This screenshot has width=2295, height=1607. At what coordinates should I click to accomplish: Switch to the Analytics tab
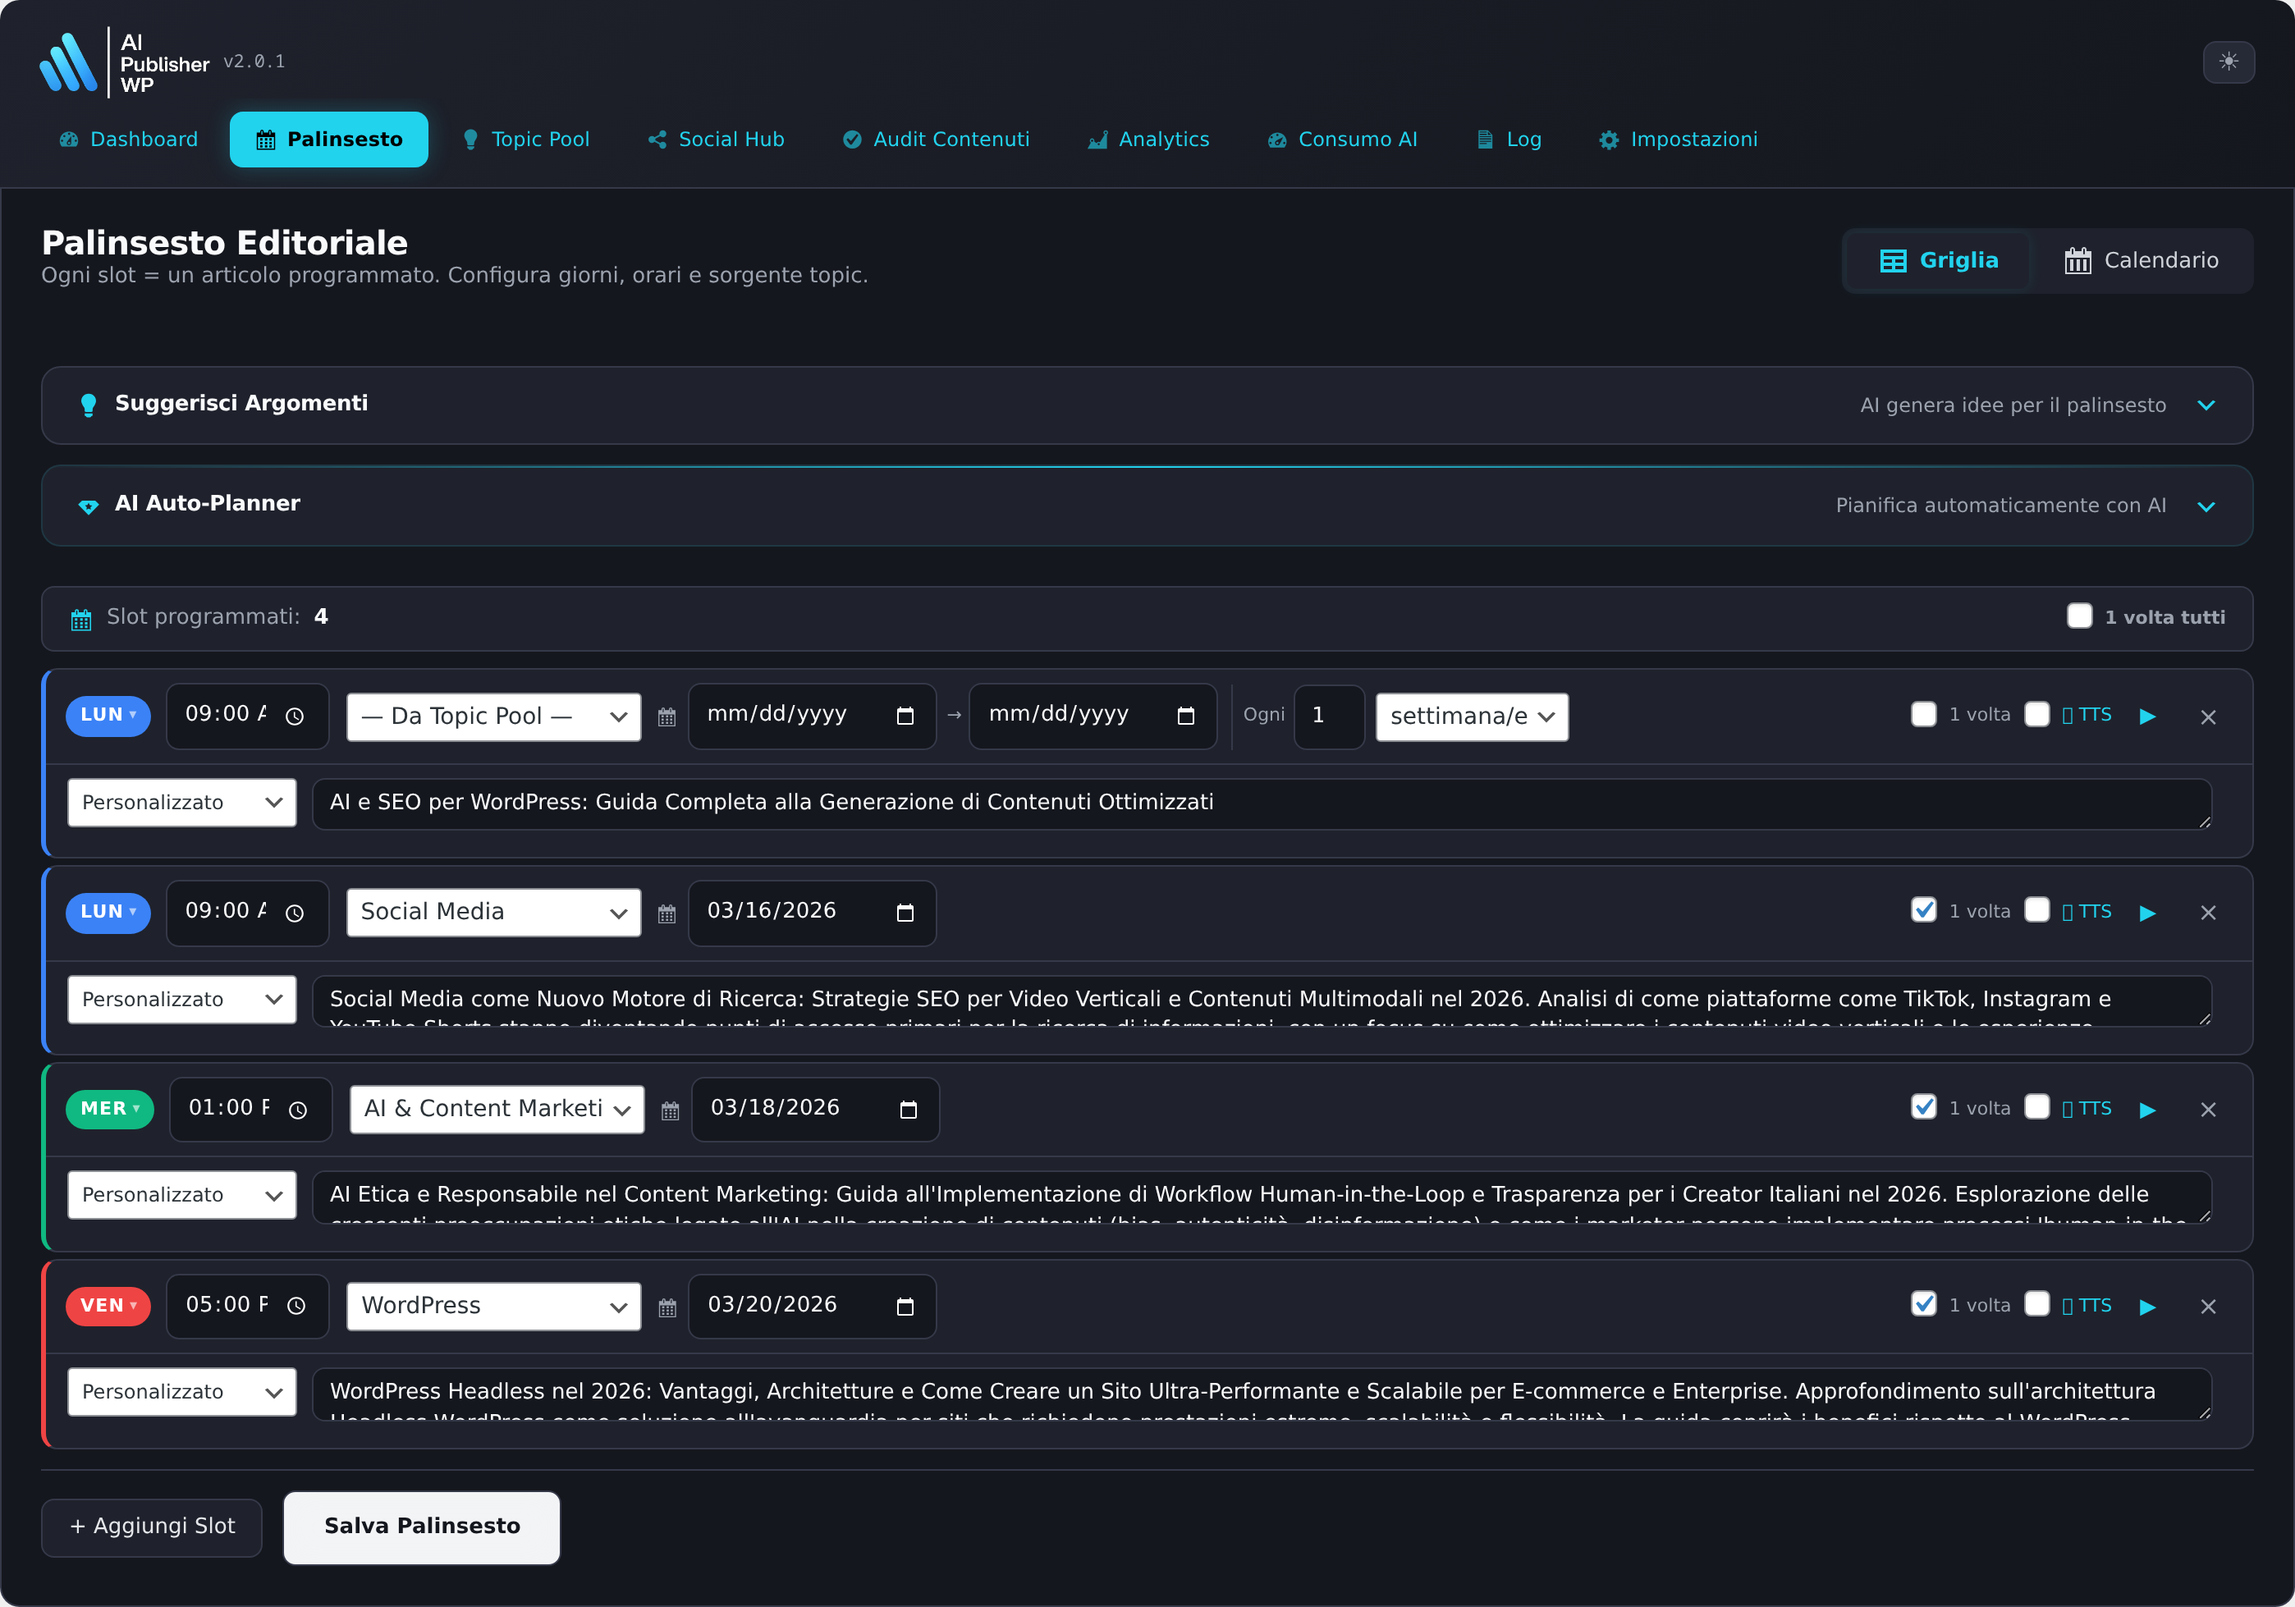[1147, 139]
